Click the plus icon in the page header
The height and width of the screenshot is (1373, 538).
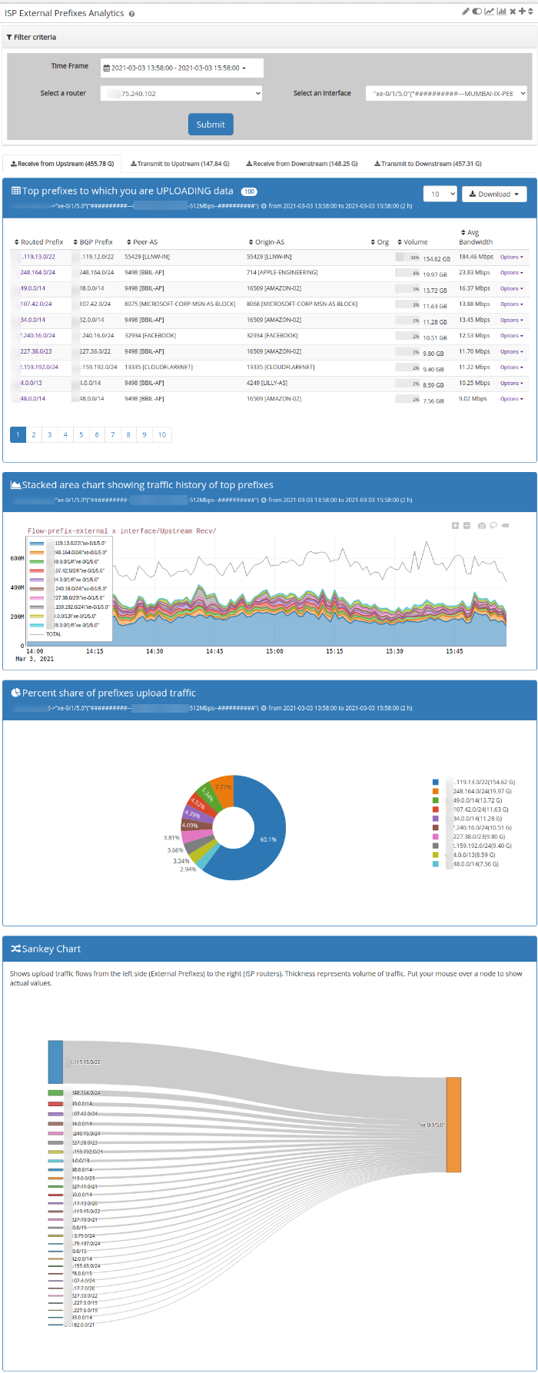(x=523, y=12)
